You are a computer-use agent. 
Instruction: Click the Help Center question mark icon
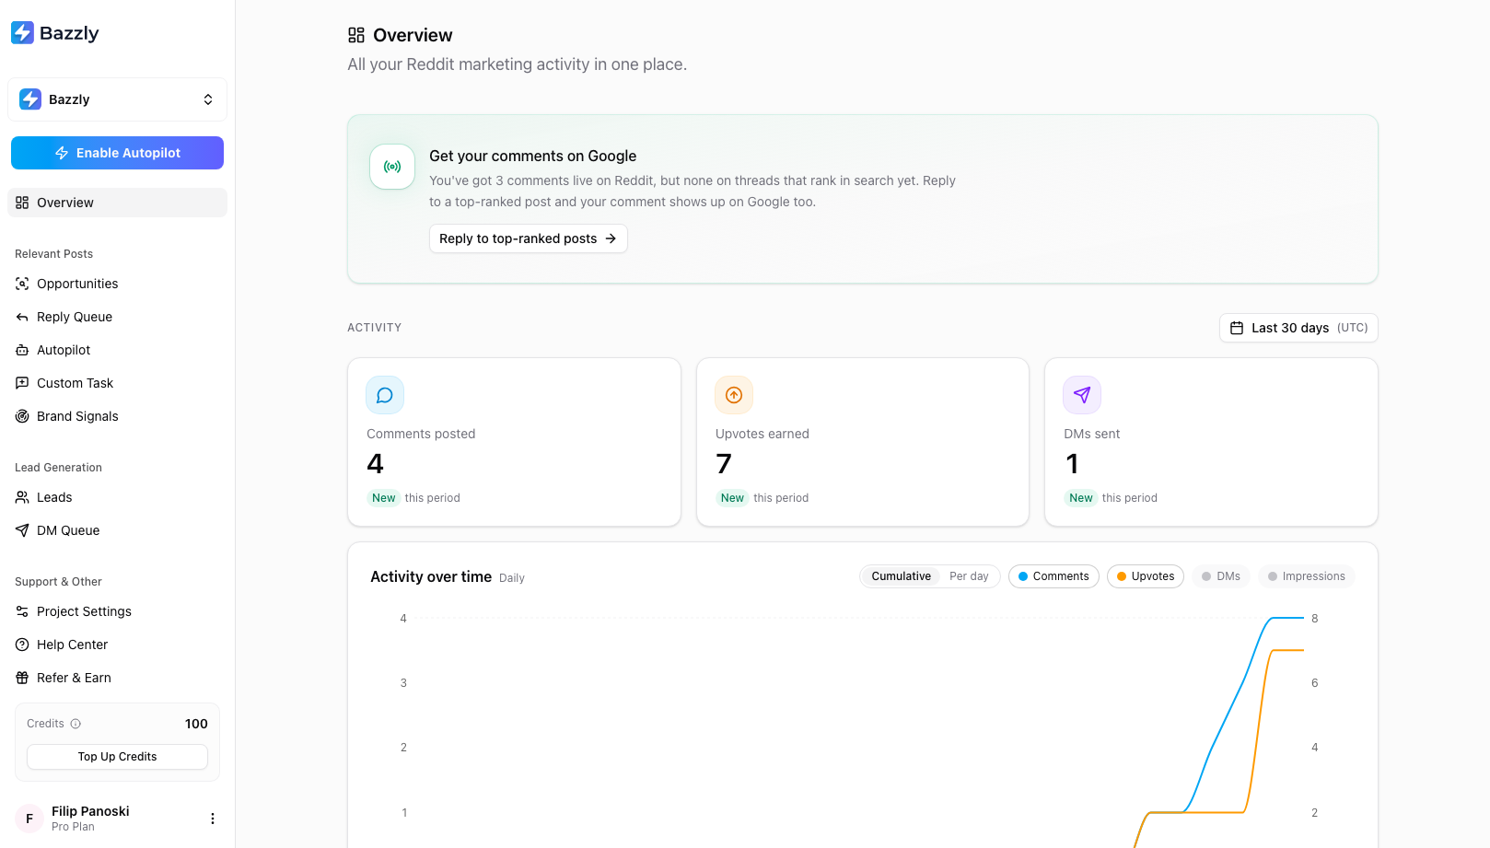tap(22, 645)
